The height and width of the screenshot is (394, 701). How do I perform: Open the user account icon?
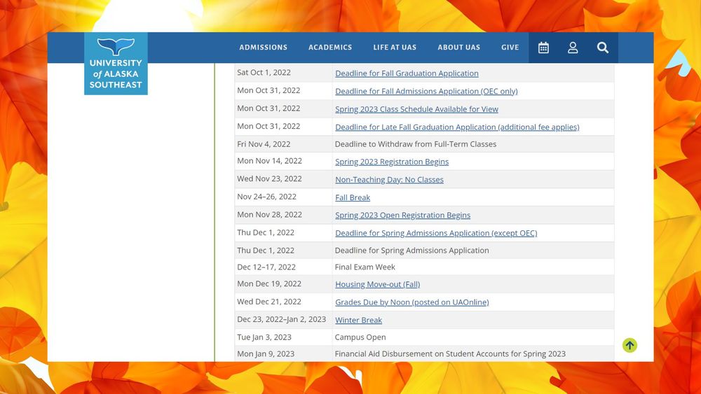(x=573, y=48)
